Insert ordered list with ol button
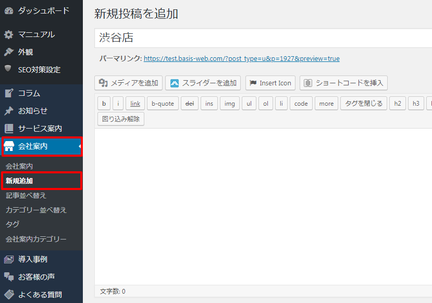This screenshot has width=432, height=303. pyautogui.click(x=266, y=104)
